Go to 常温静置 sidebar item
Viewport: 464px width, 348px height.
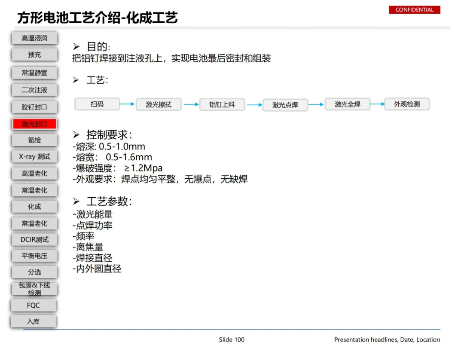coord(34,73)
